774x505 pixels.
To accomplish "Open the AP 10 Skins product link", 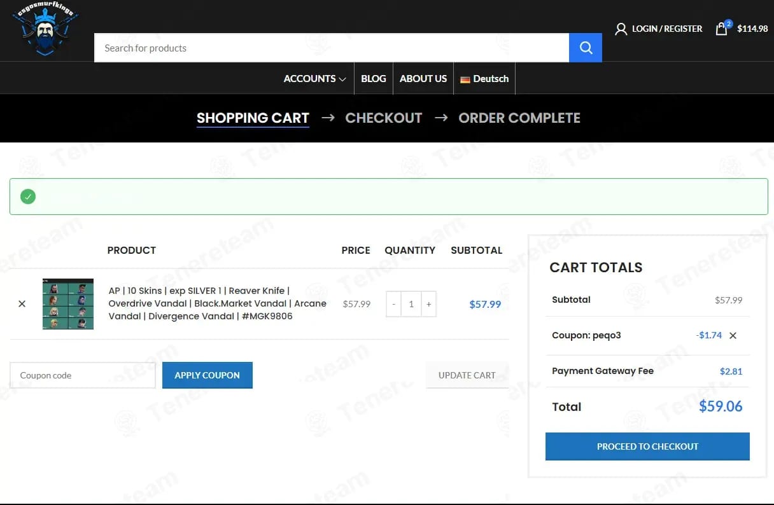I will 217,303.
